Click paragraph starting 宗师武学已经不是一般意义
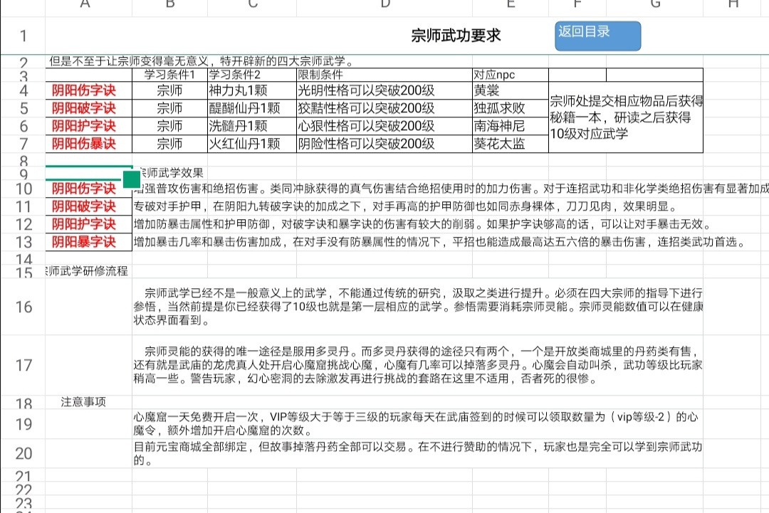769x513 pixels. click(418, 307)
